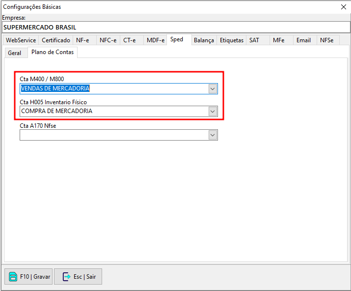Open the Etiquetas tab

click(232, 40)
